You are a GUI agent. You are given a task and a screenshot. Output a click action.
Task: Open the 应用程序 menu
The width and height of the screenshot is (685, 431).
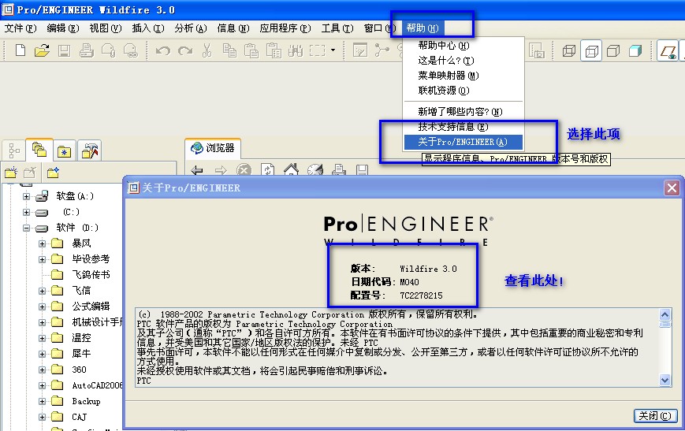[x=285, y=28]
